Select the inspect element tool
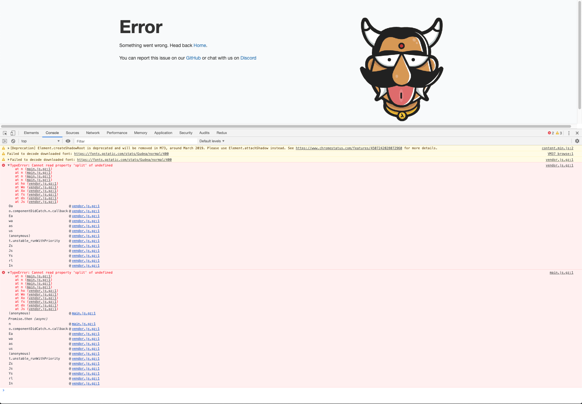 5,133
